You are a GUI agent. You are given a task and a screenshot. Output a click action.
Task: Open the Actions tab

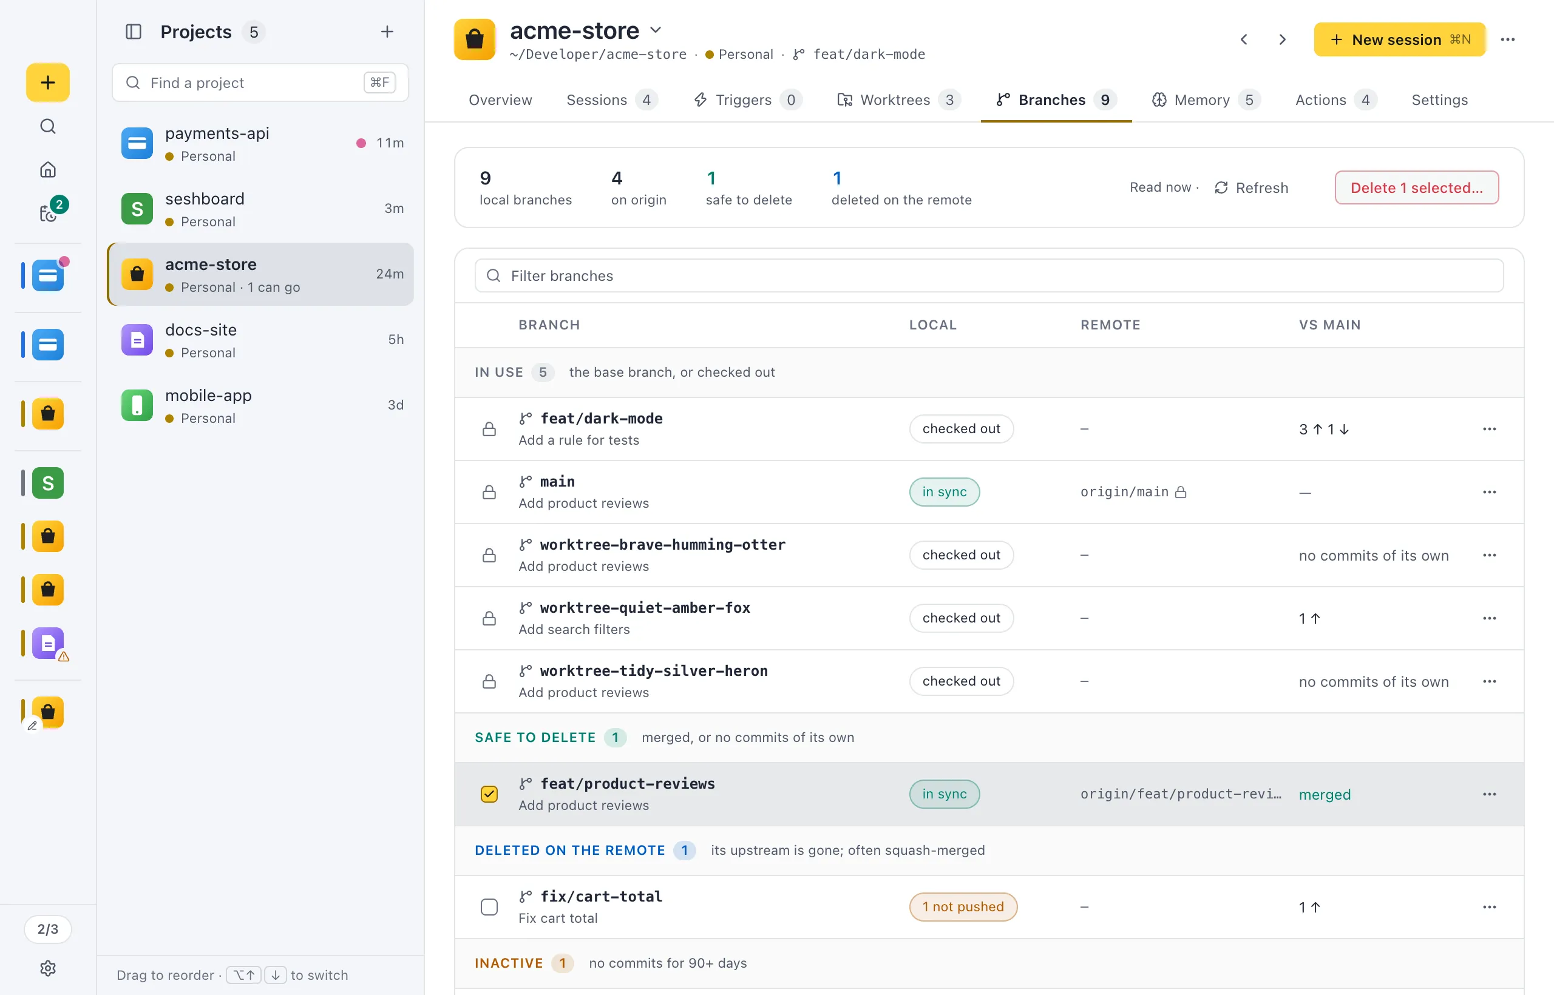click(1335, 100)
